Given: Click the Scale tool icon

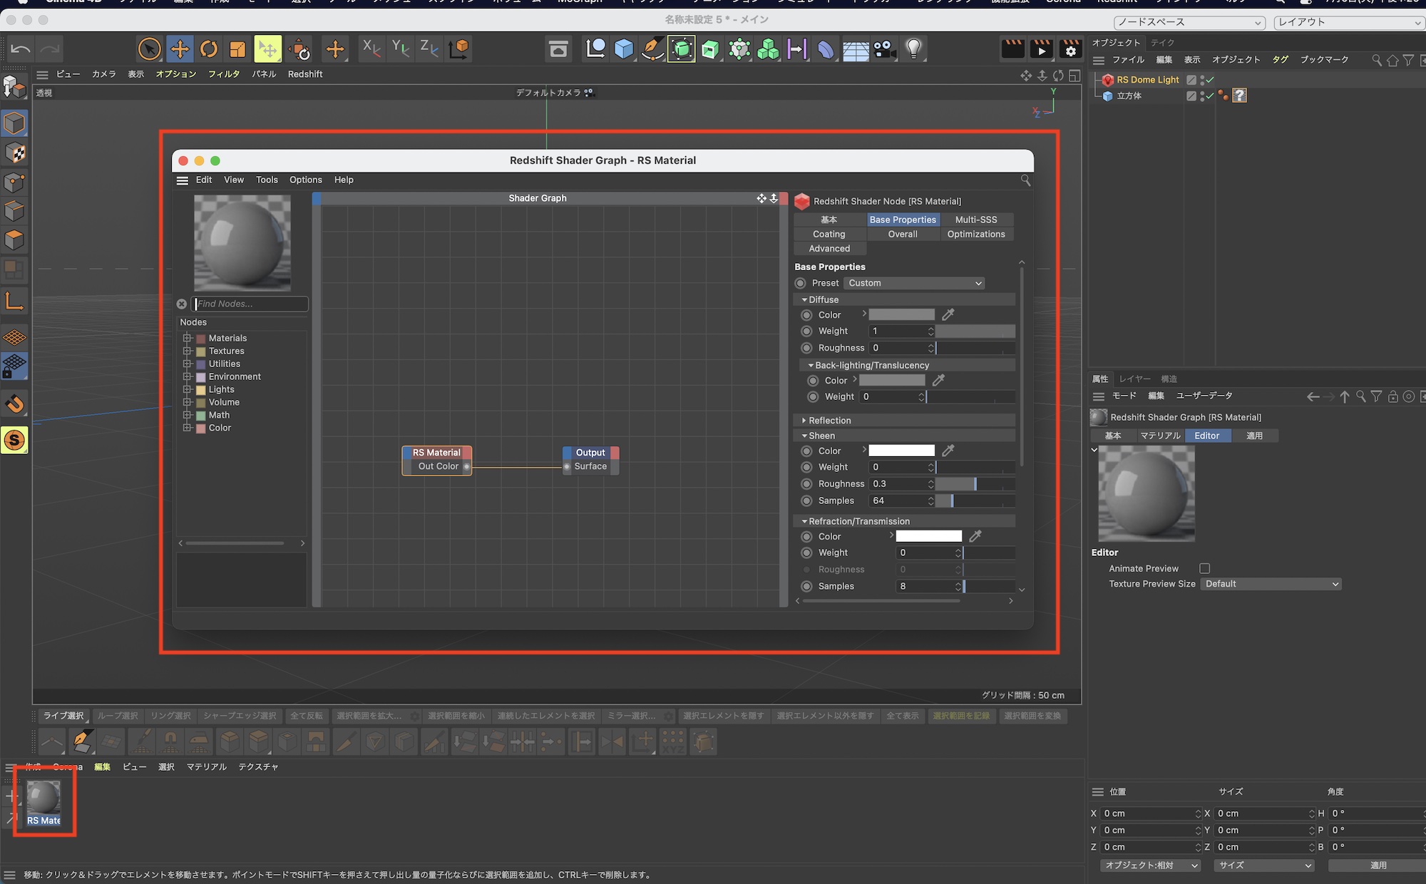Looking at the screenshot, I should pyautogui.click(x=237, y=49).
